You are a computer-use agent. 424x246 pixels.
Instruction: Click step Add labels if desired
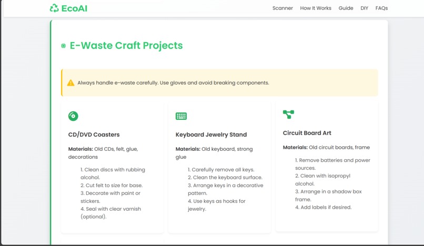click(323, 207)
